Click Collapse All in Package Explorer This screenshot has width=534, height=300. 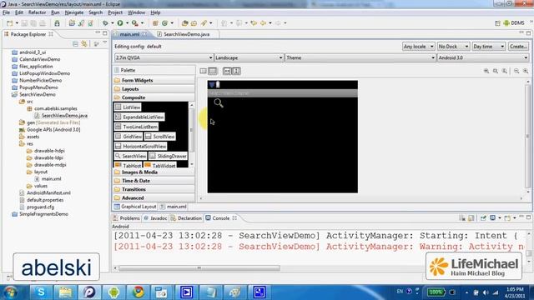coord(75,44)
